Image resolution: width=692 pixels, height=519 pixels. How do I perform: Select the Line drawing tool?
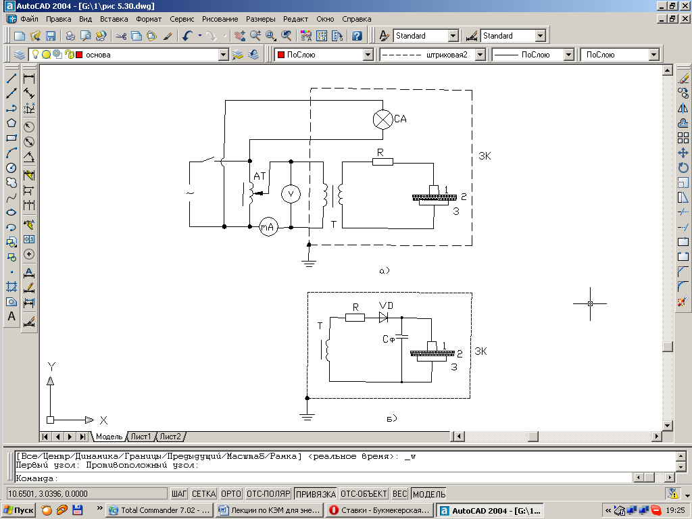11,78
